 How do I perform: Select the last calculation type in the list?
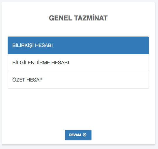tap(78, 80)
